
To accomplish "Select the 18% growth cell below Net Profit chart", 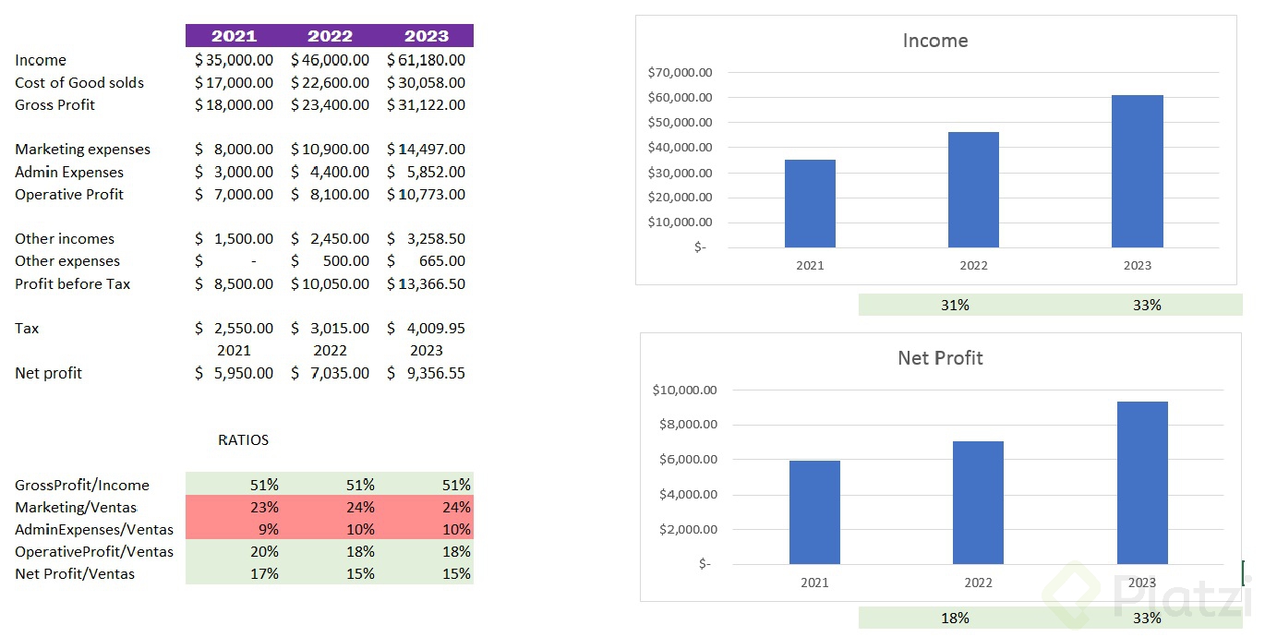I will point(955,618).
